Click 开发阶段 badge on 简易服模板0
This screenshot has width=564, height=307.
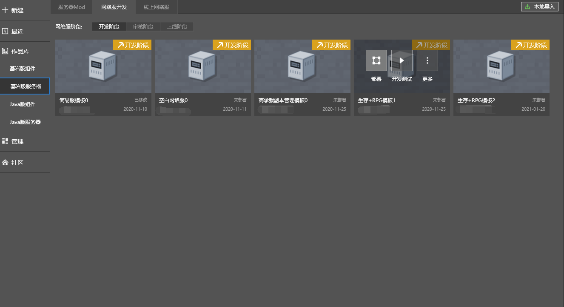[x=132, y=45]
